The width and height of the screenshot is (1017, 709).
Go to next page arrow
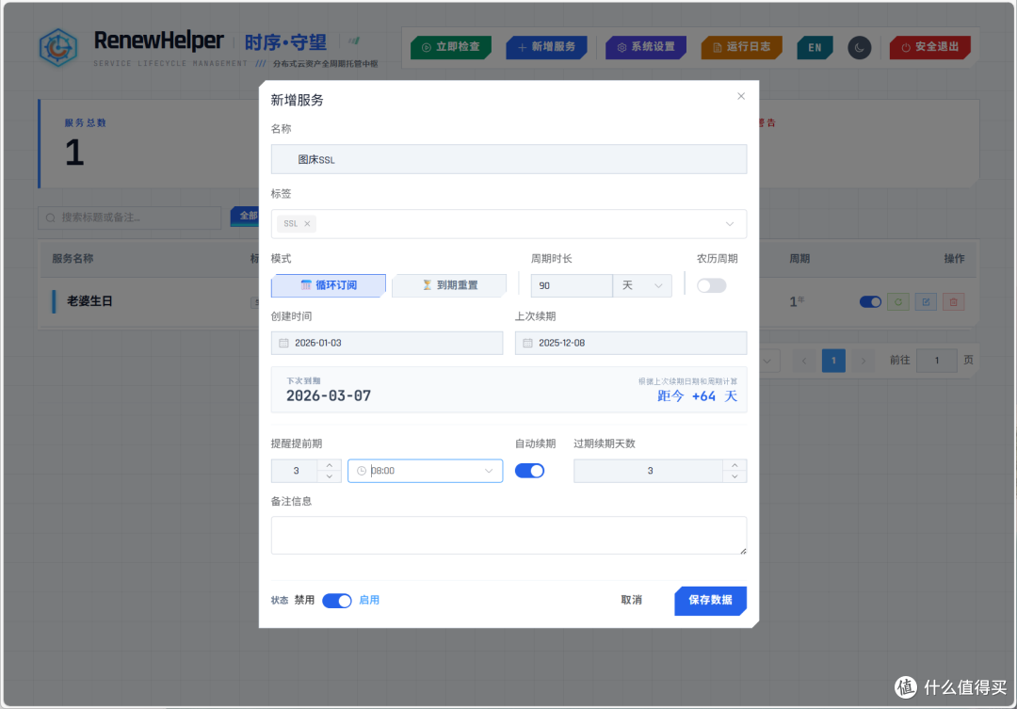click(864, 361)
